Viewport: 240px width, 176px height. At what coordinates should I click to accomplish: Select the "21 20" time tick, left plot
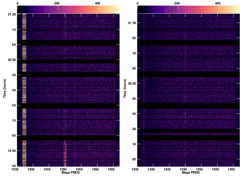(11, 14)
